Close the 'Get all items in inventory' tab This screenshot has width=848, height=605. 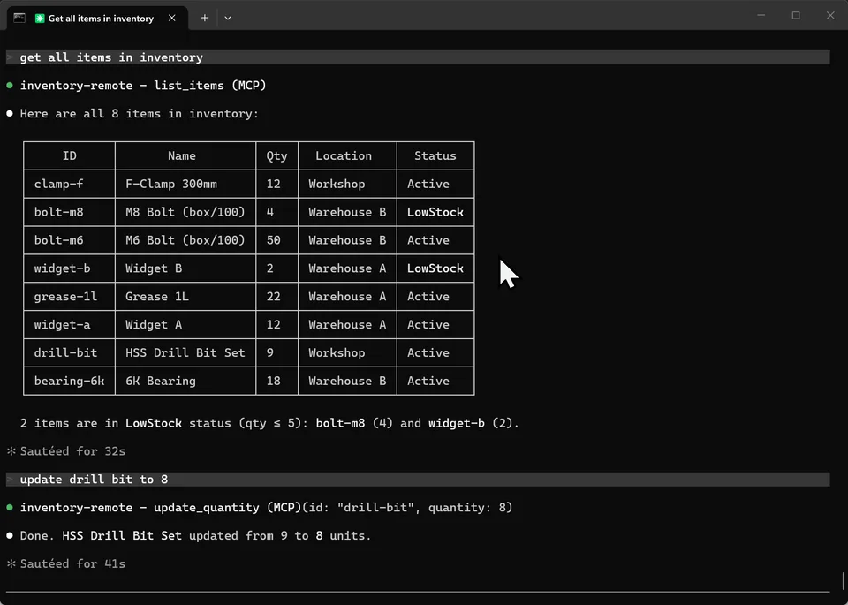[x=172, y=18]
